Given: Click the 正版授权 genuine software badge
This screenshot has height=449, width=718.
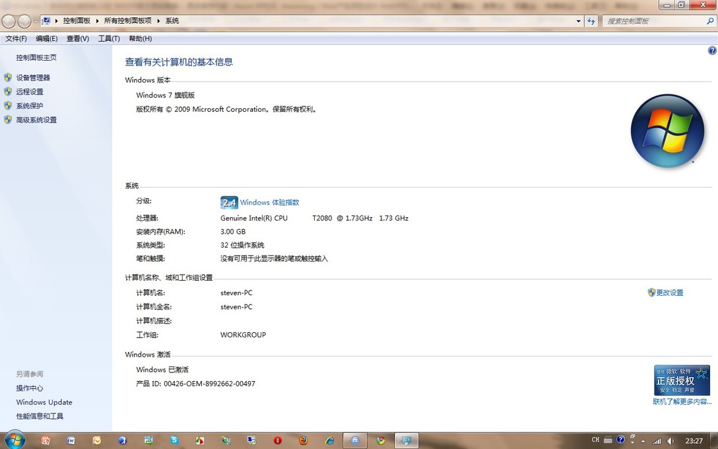Looking at the screenshot, I should pyautogui.click(x=682, y=380).
